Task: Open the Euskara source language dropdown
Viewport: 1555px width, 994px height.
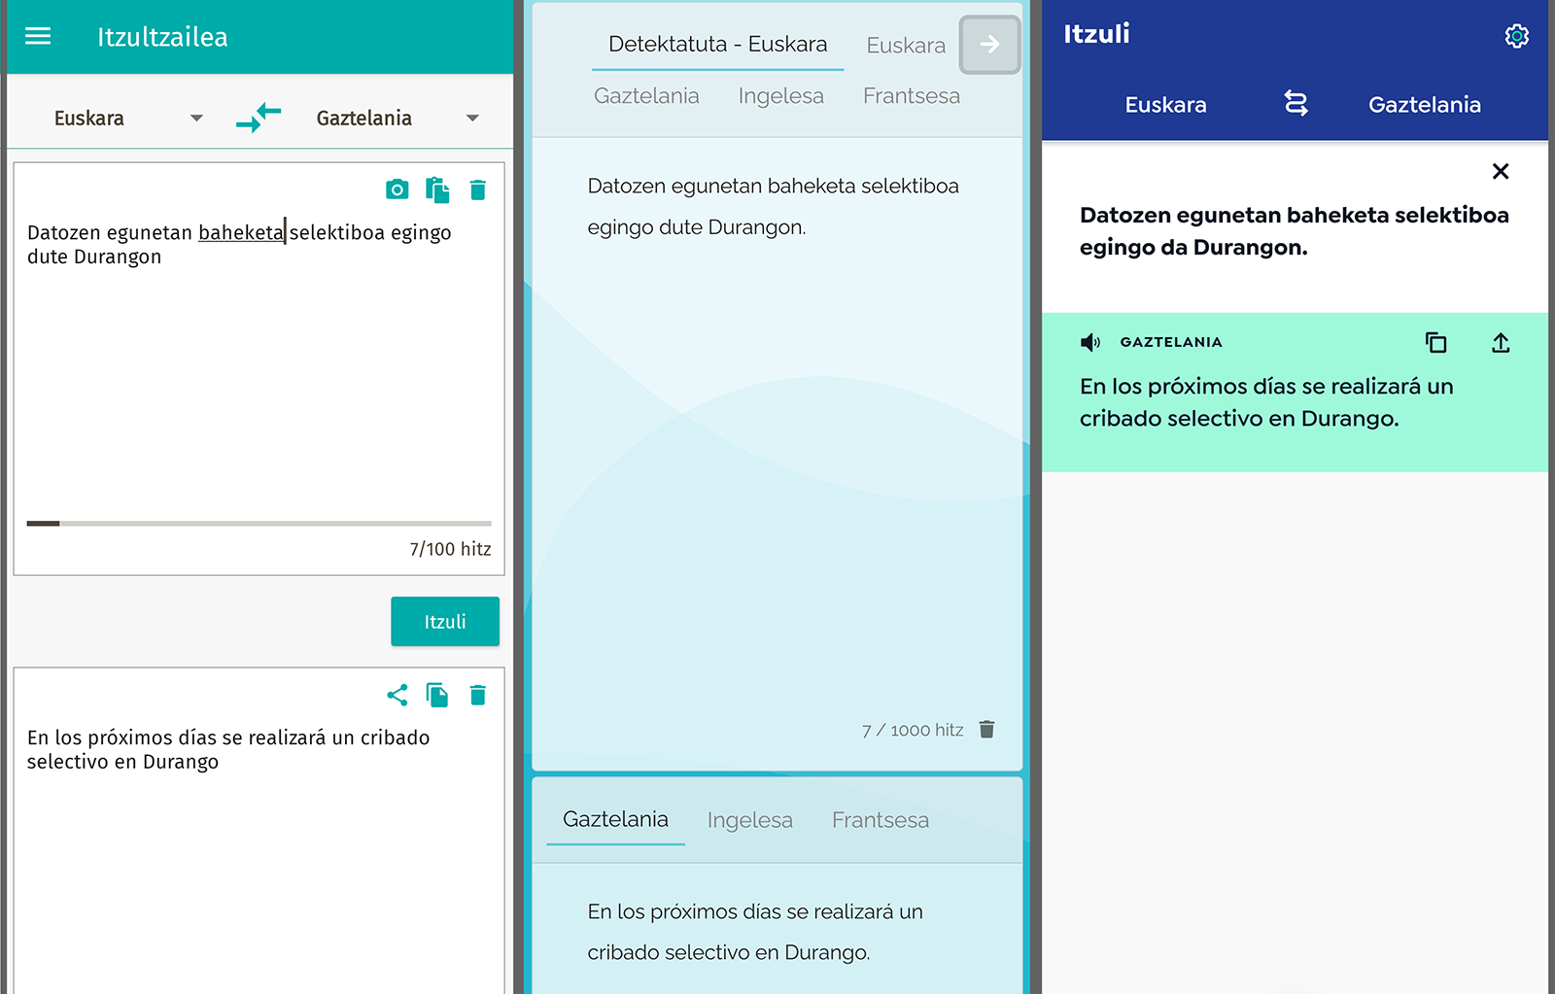Action: coord(128,118)
